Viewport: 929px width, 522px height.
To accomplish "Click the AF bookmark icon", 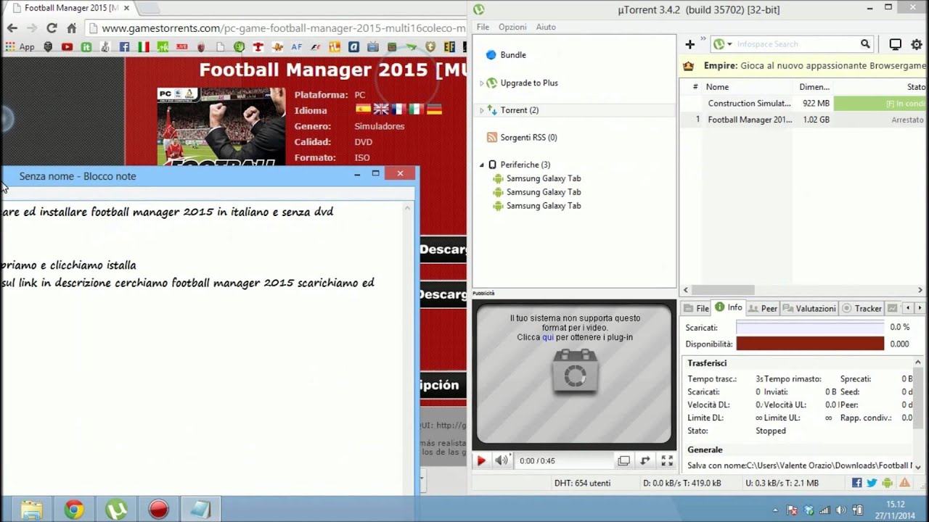I will (x=296, y=46).
